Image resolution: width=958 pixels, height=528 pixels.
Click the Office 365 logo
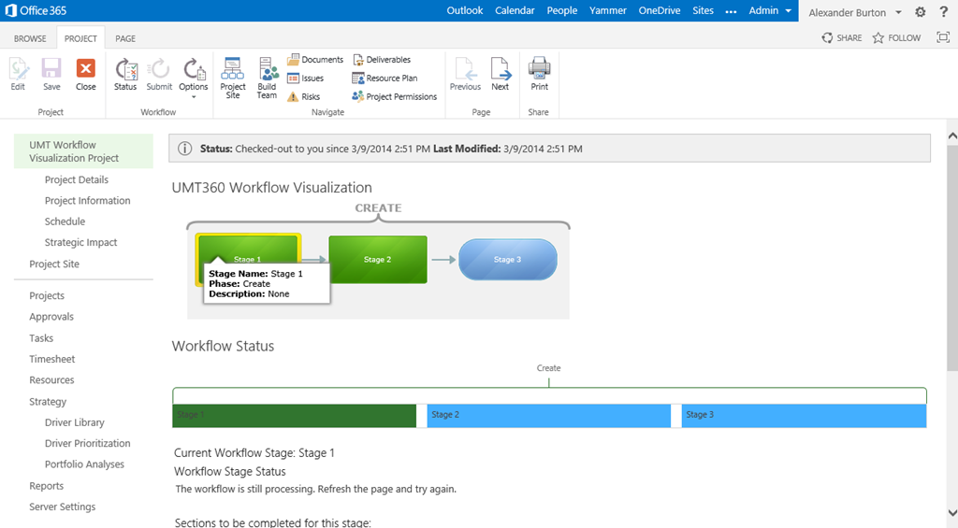click(36, 10)
